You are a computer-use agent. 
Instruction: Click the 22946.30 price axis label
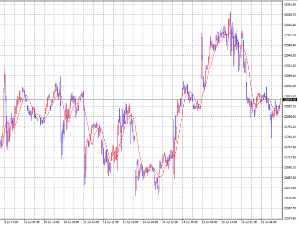290,56
